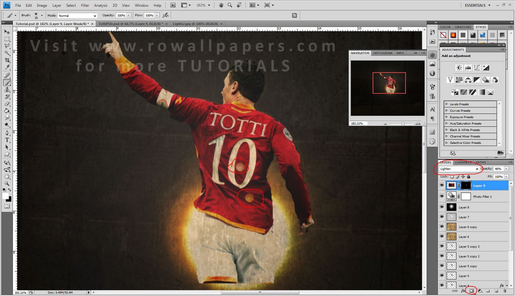
Task: Click the Layer 9 layer mask thumbnail
Action: 466,185
